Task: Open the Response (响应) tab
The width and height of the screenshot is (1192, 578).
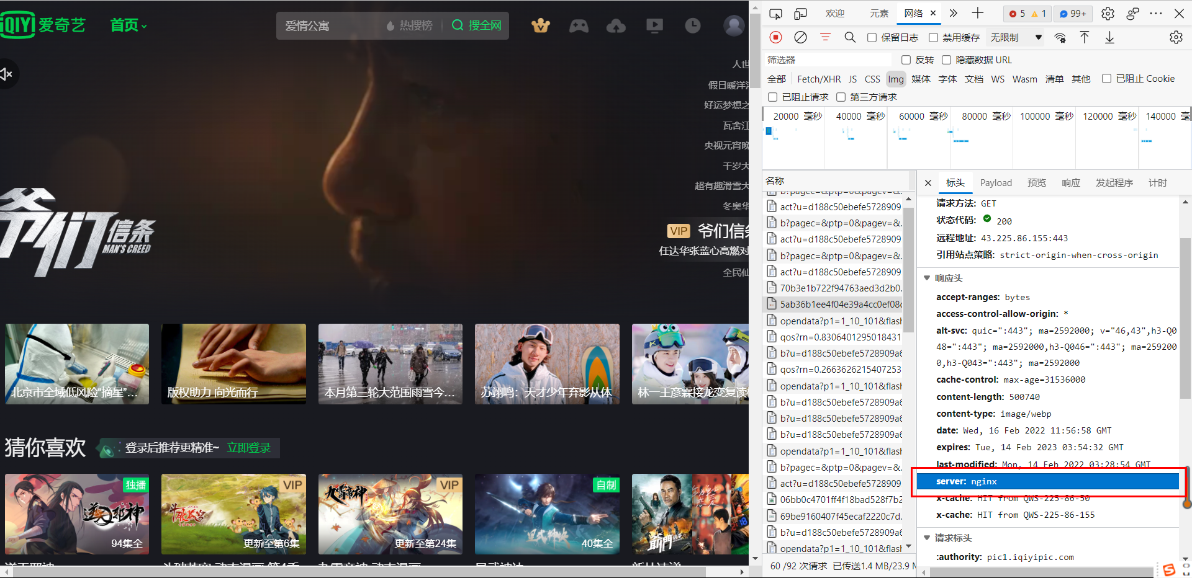Action: pyautogui.click(x=1071, y=183)
